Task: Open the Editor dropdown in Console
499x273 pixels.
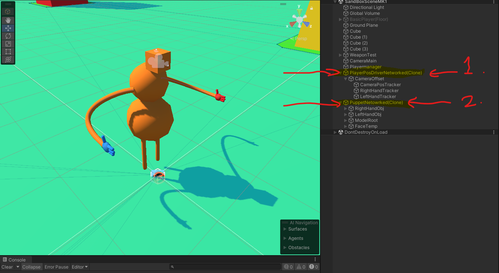Action: point(80,267)
